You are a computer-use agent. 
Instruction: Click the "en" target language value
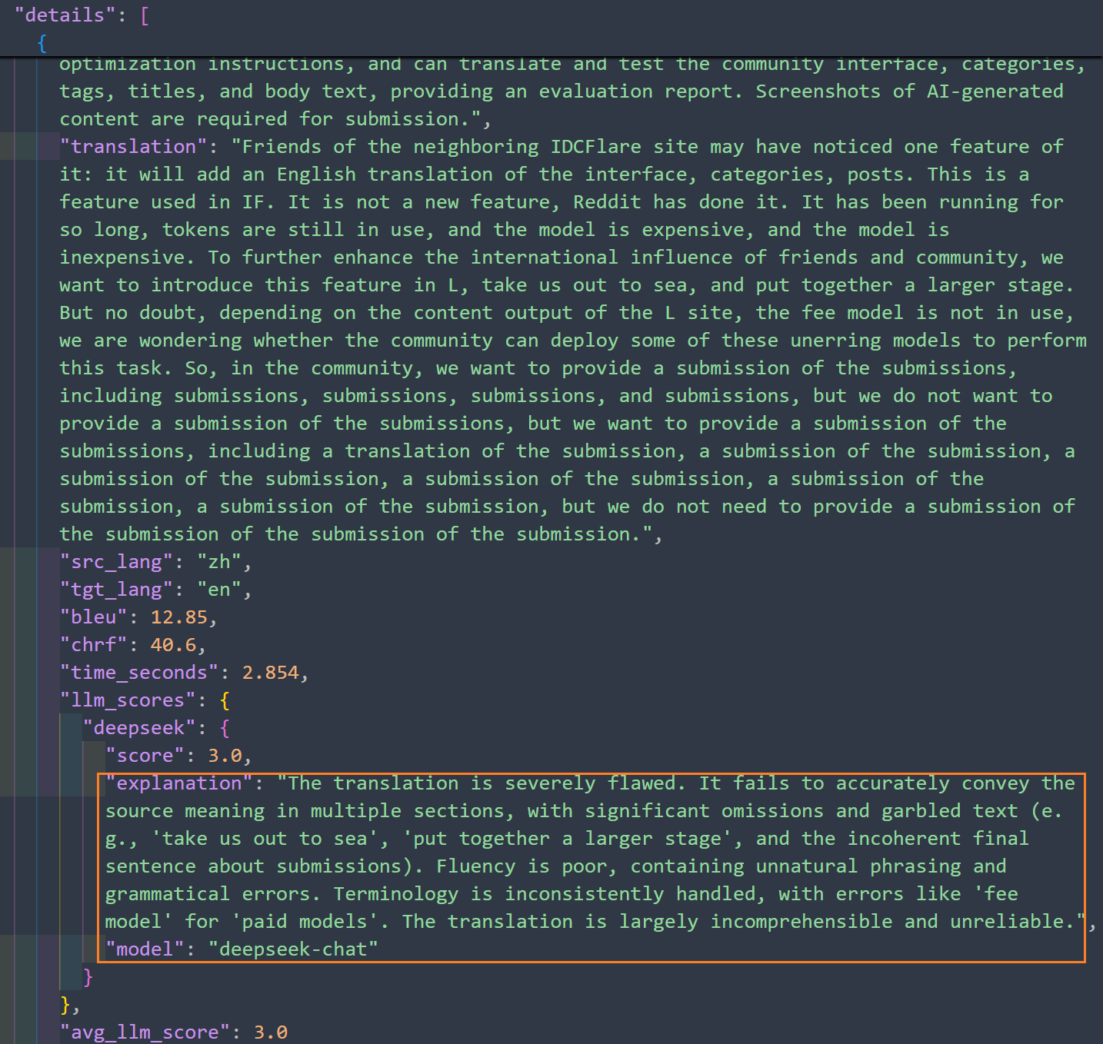(x=219, y=590)
